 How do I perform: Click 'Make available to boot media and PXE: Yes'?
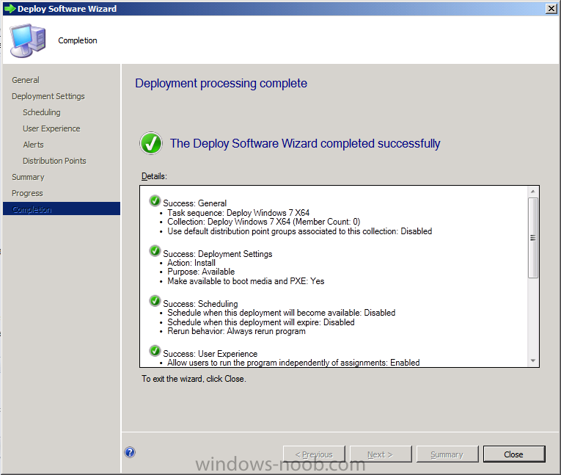click(x=246, y=281)
